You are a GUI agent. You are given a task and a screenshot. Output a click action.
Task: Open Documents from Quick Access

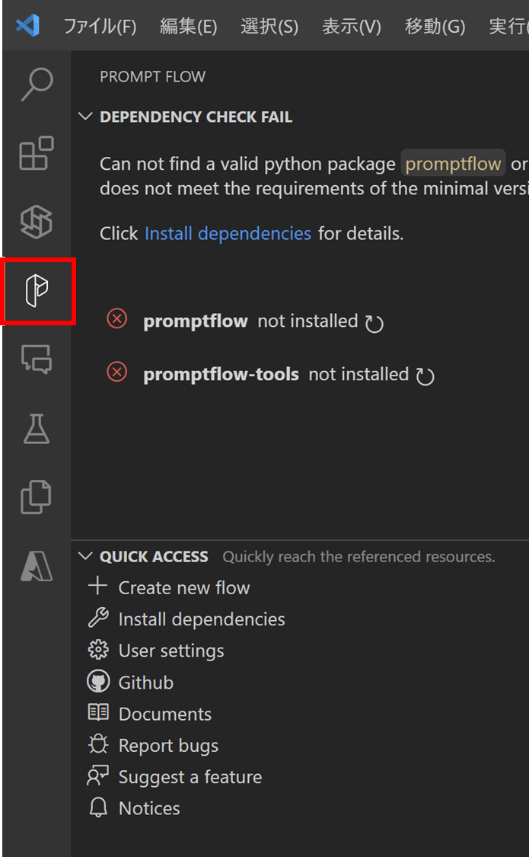(x=165, y=714)
